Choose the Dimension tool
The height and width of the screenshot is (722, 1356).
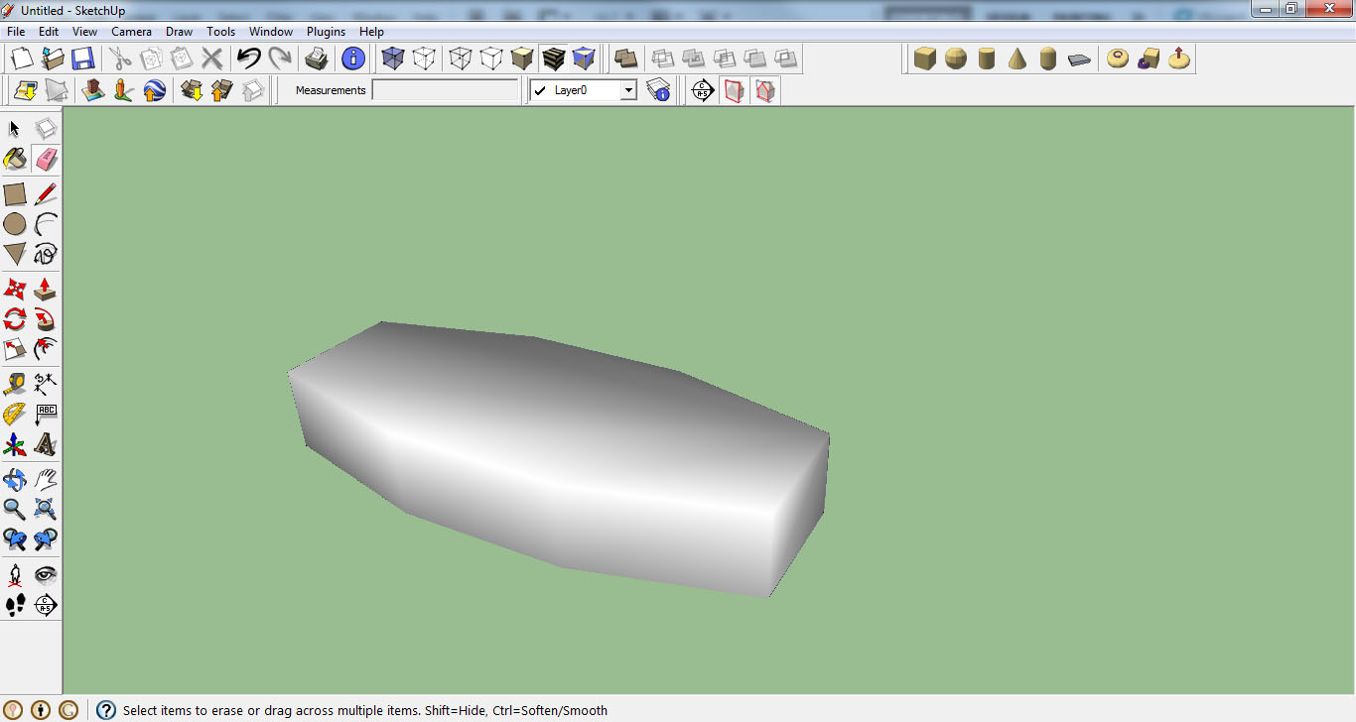click(x=46, y=384)
